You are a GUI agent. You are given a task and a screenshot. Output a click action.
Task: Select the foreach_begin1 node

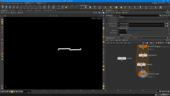coord(143,46)
